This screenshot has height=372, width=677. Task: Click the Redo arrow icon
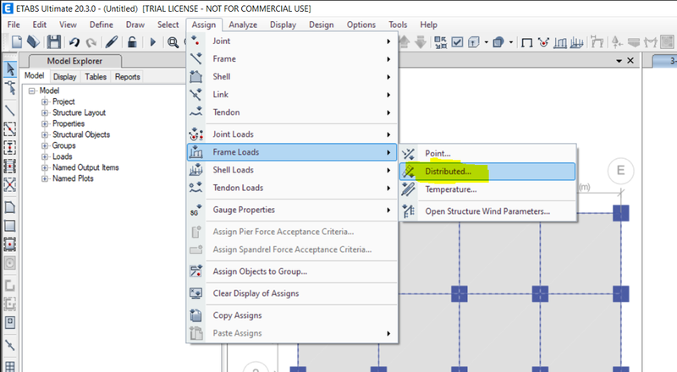click(91, 42)
